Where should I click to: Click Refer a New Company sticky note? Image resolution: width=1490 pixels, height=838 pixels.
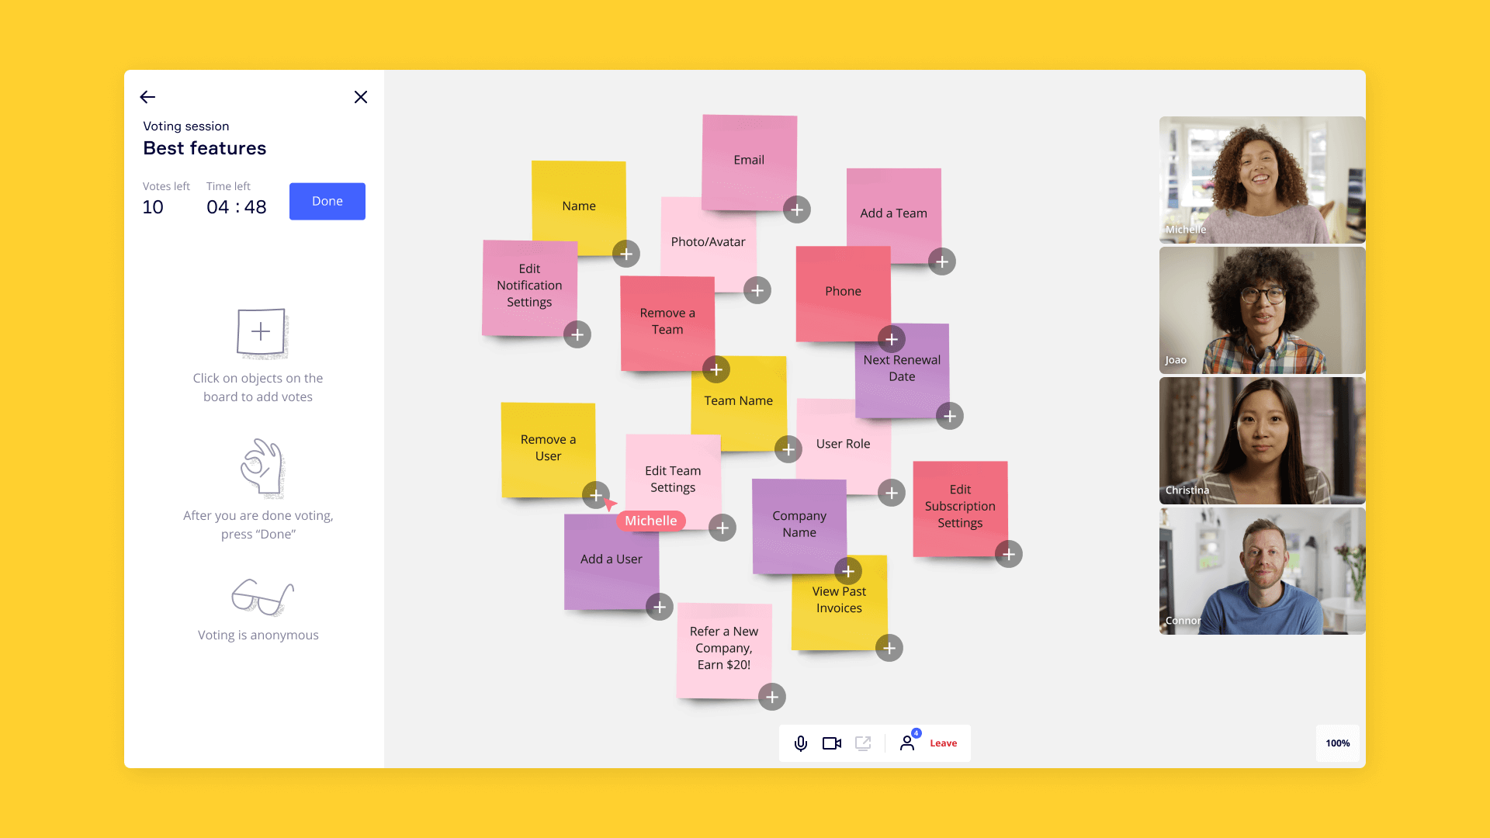(722, 649)
